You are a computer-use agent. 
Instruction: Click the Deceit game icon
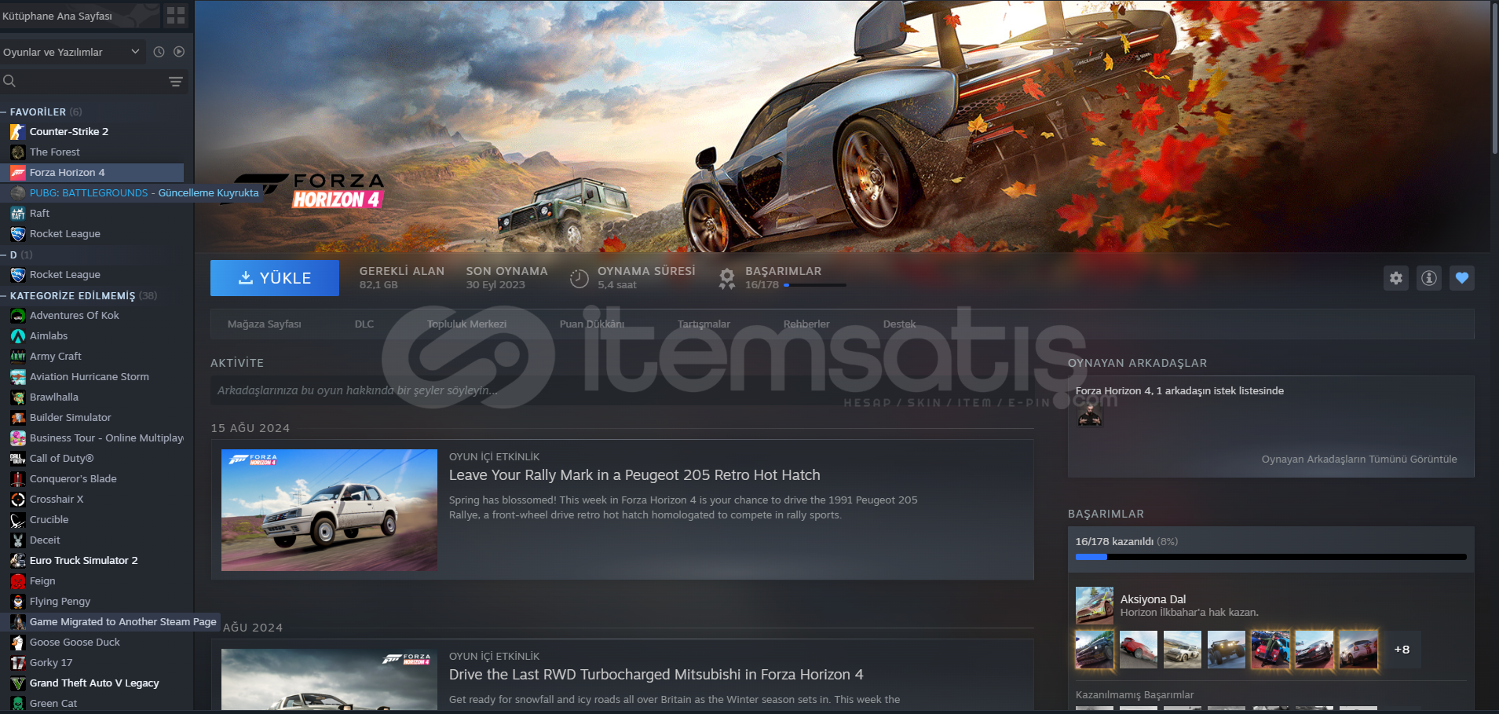pyautogui.click(x=18, y=540)
